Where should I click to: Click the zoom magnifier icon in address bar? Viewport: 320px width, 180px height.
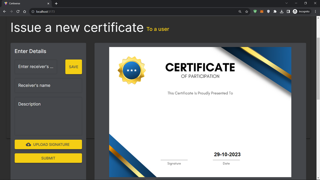pyautogui.click(x=240, y=12)
